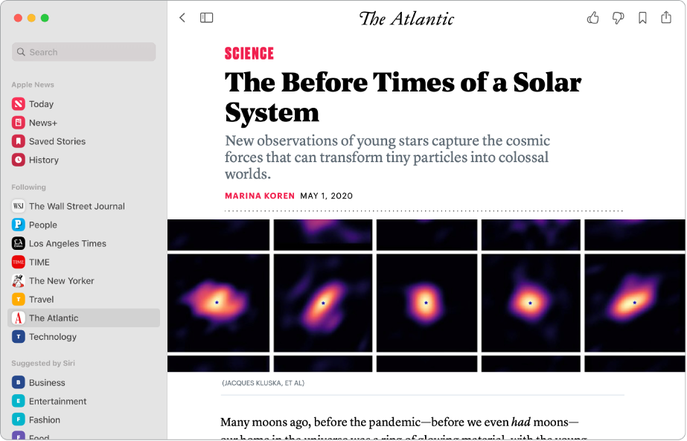This screenshot has width=687, height=441.
Task: View Marina Koren's author page
Action: [x=259, y=196]
